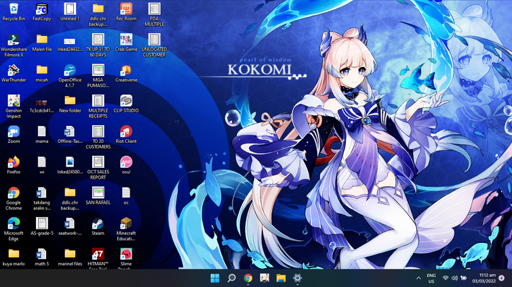Open the volume speaker tray icon

coord(454,278)
